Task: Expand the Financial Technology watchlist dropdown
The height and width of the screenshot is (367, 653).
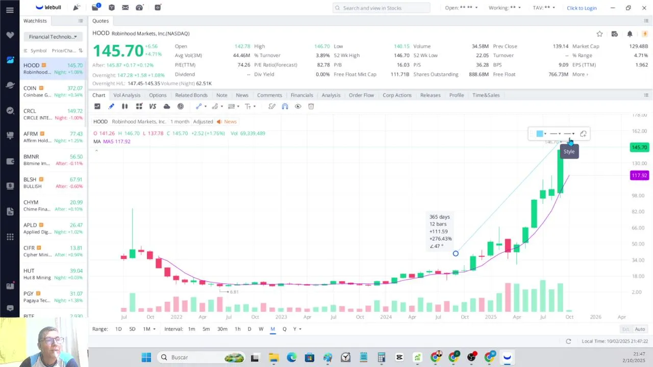Action: pos(53,37)
